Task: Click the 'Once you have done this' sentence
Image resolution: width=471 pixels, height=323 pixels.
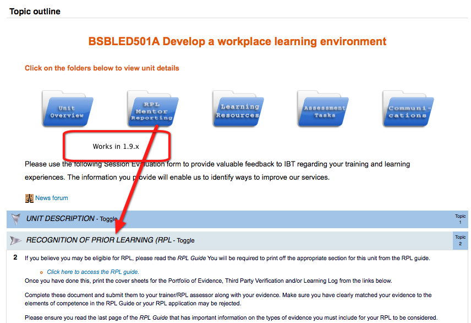Action: (x=209, y=281)
